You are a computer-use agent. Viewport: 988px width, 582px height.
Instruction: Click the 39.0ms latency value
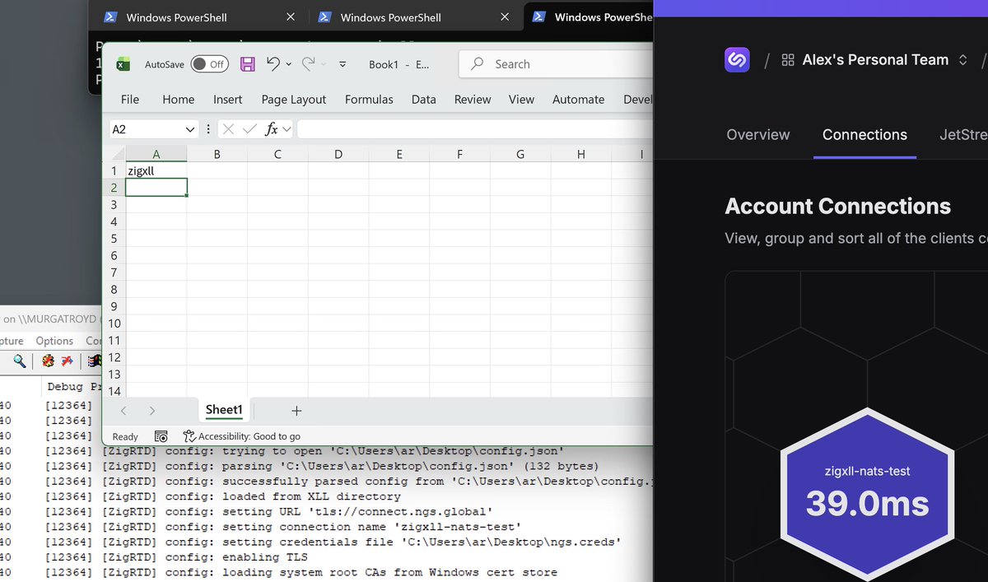click(867, 504)
